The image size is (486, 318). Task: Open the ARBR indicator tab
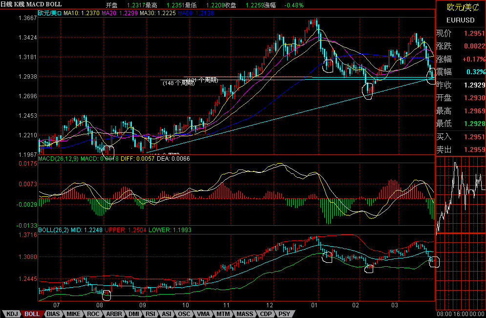(x=114, y=314)
